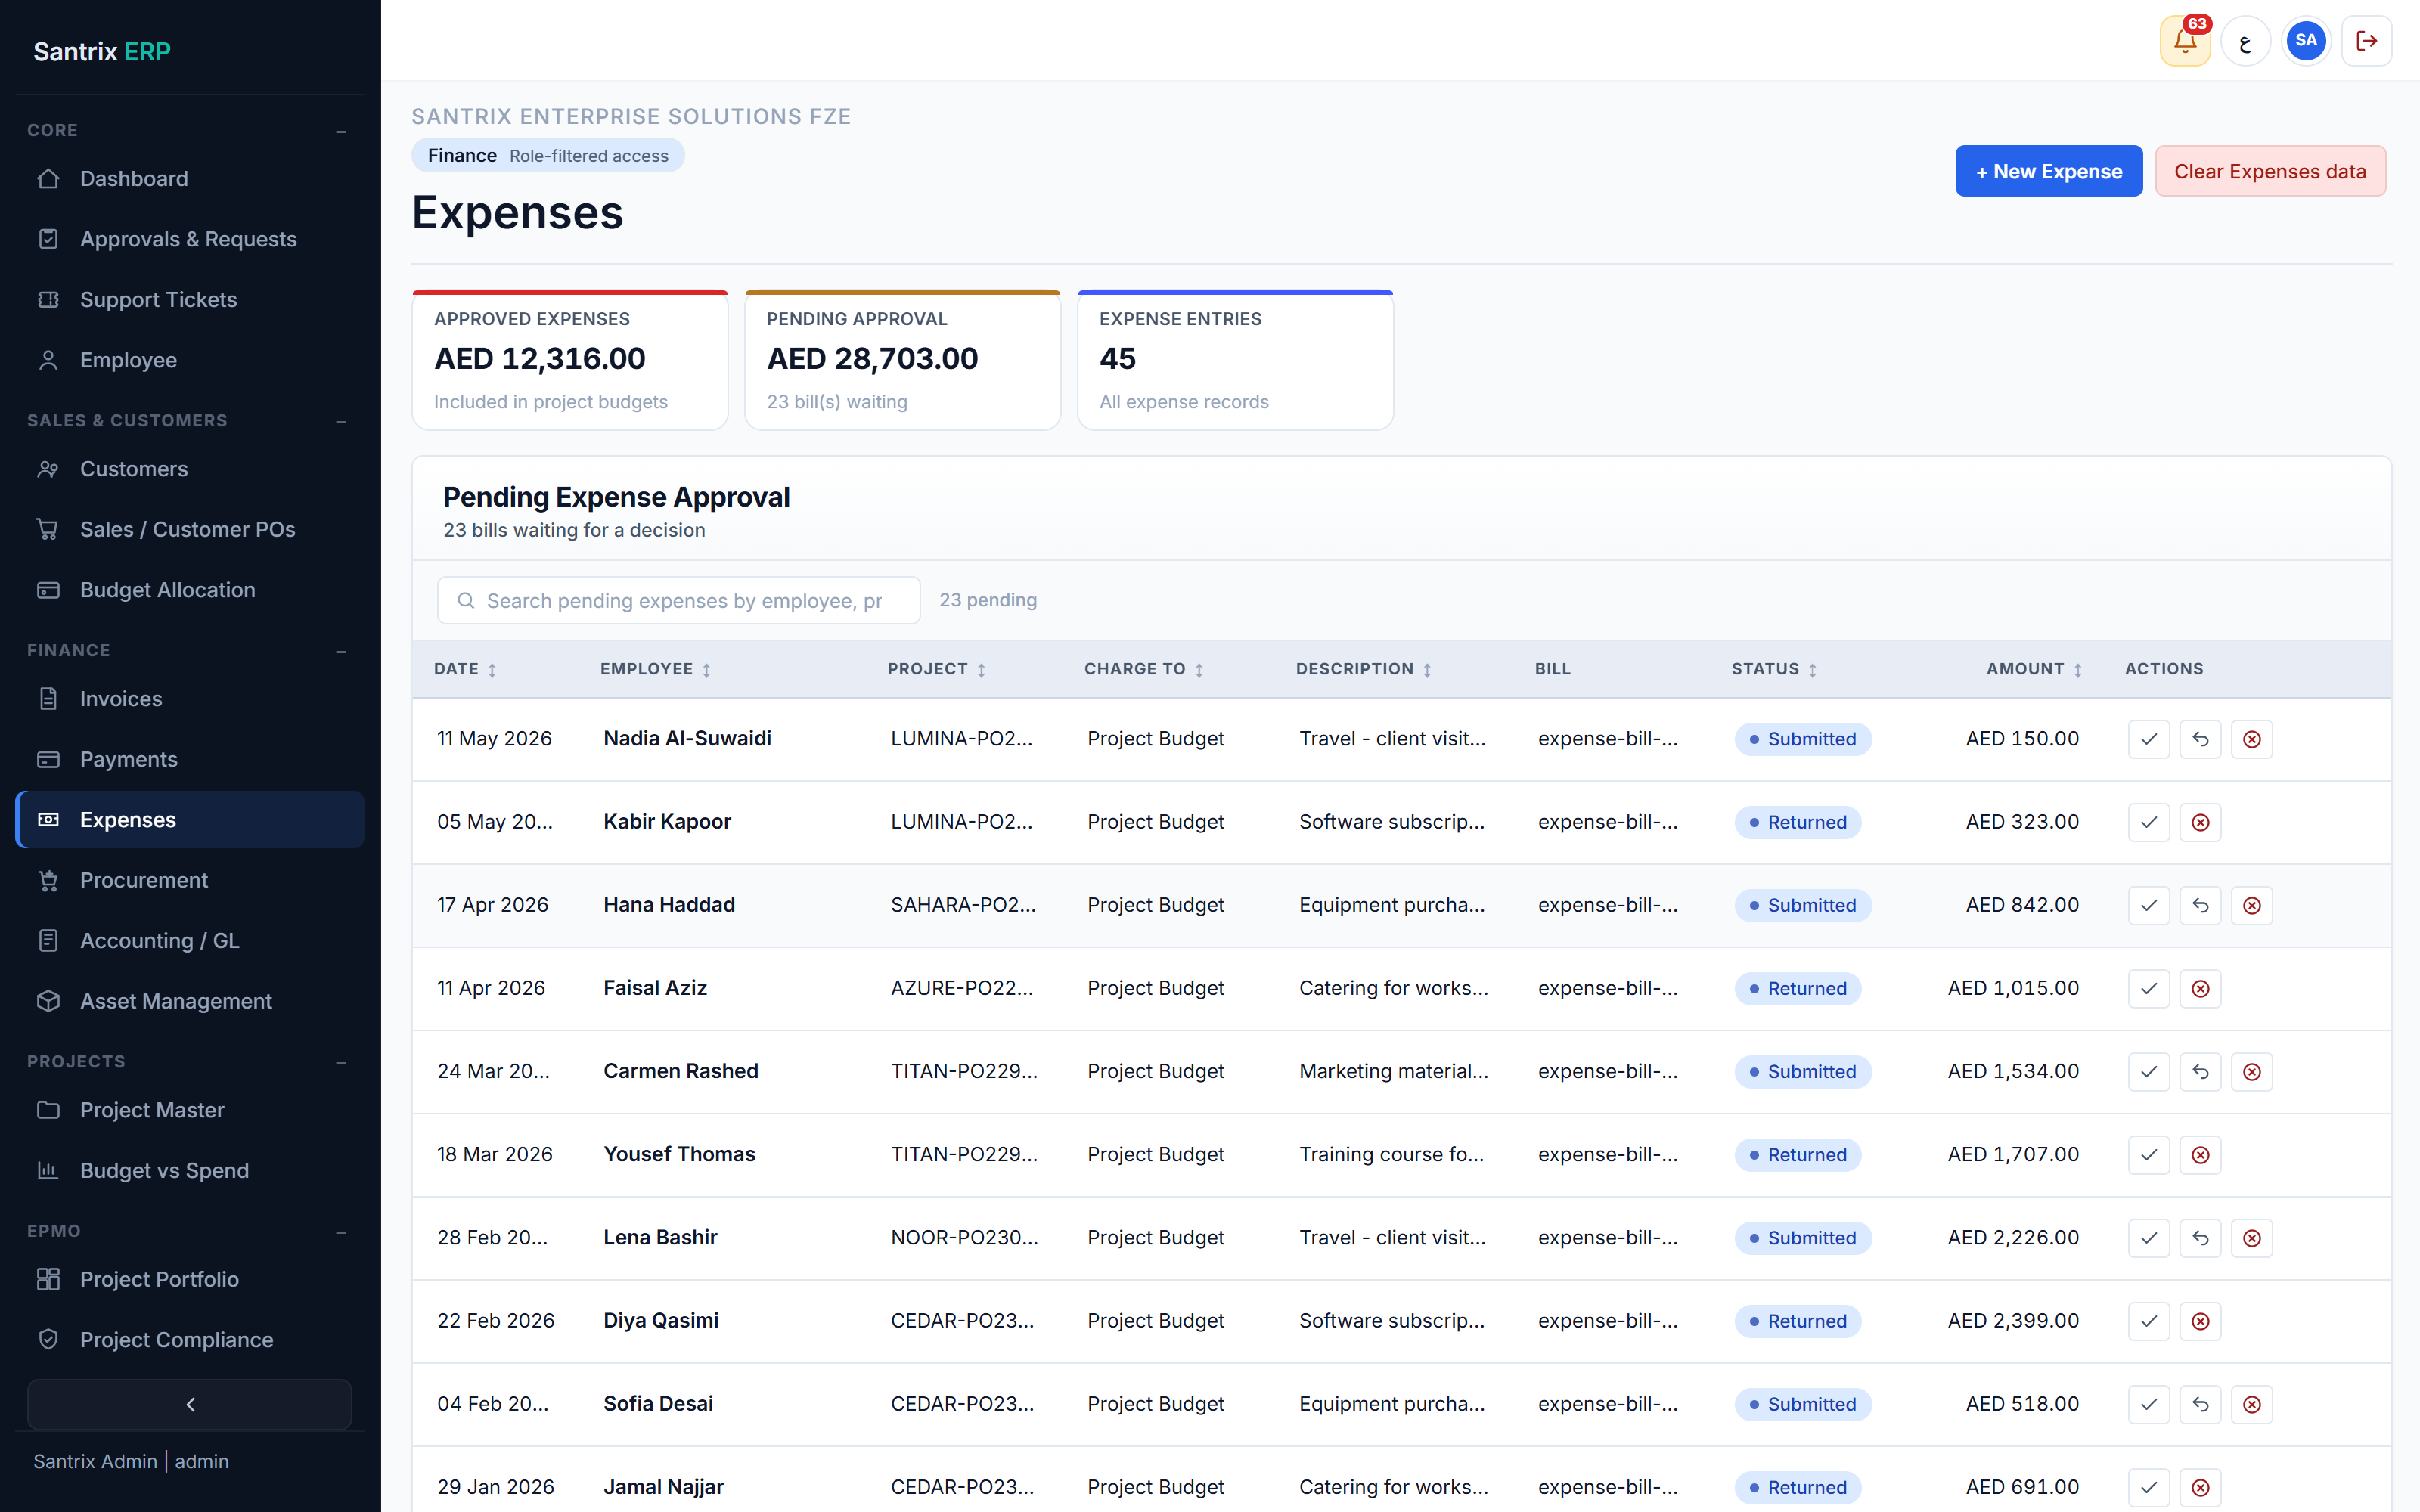
Task: Collapse the CORE sidebar section
Action: [x=341, y=131]
